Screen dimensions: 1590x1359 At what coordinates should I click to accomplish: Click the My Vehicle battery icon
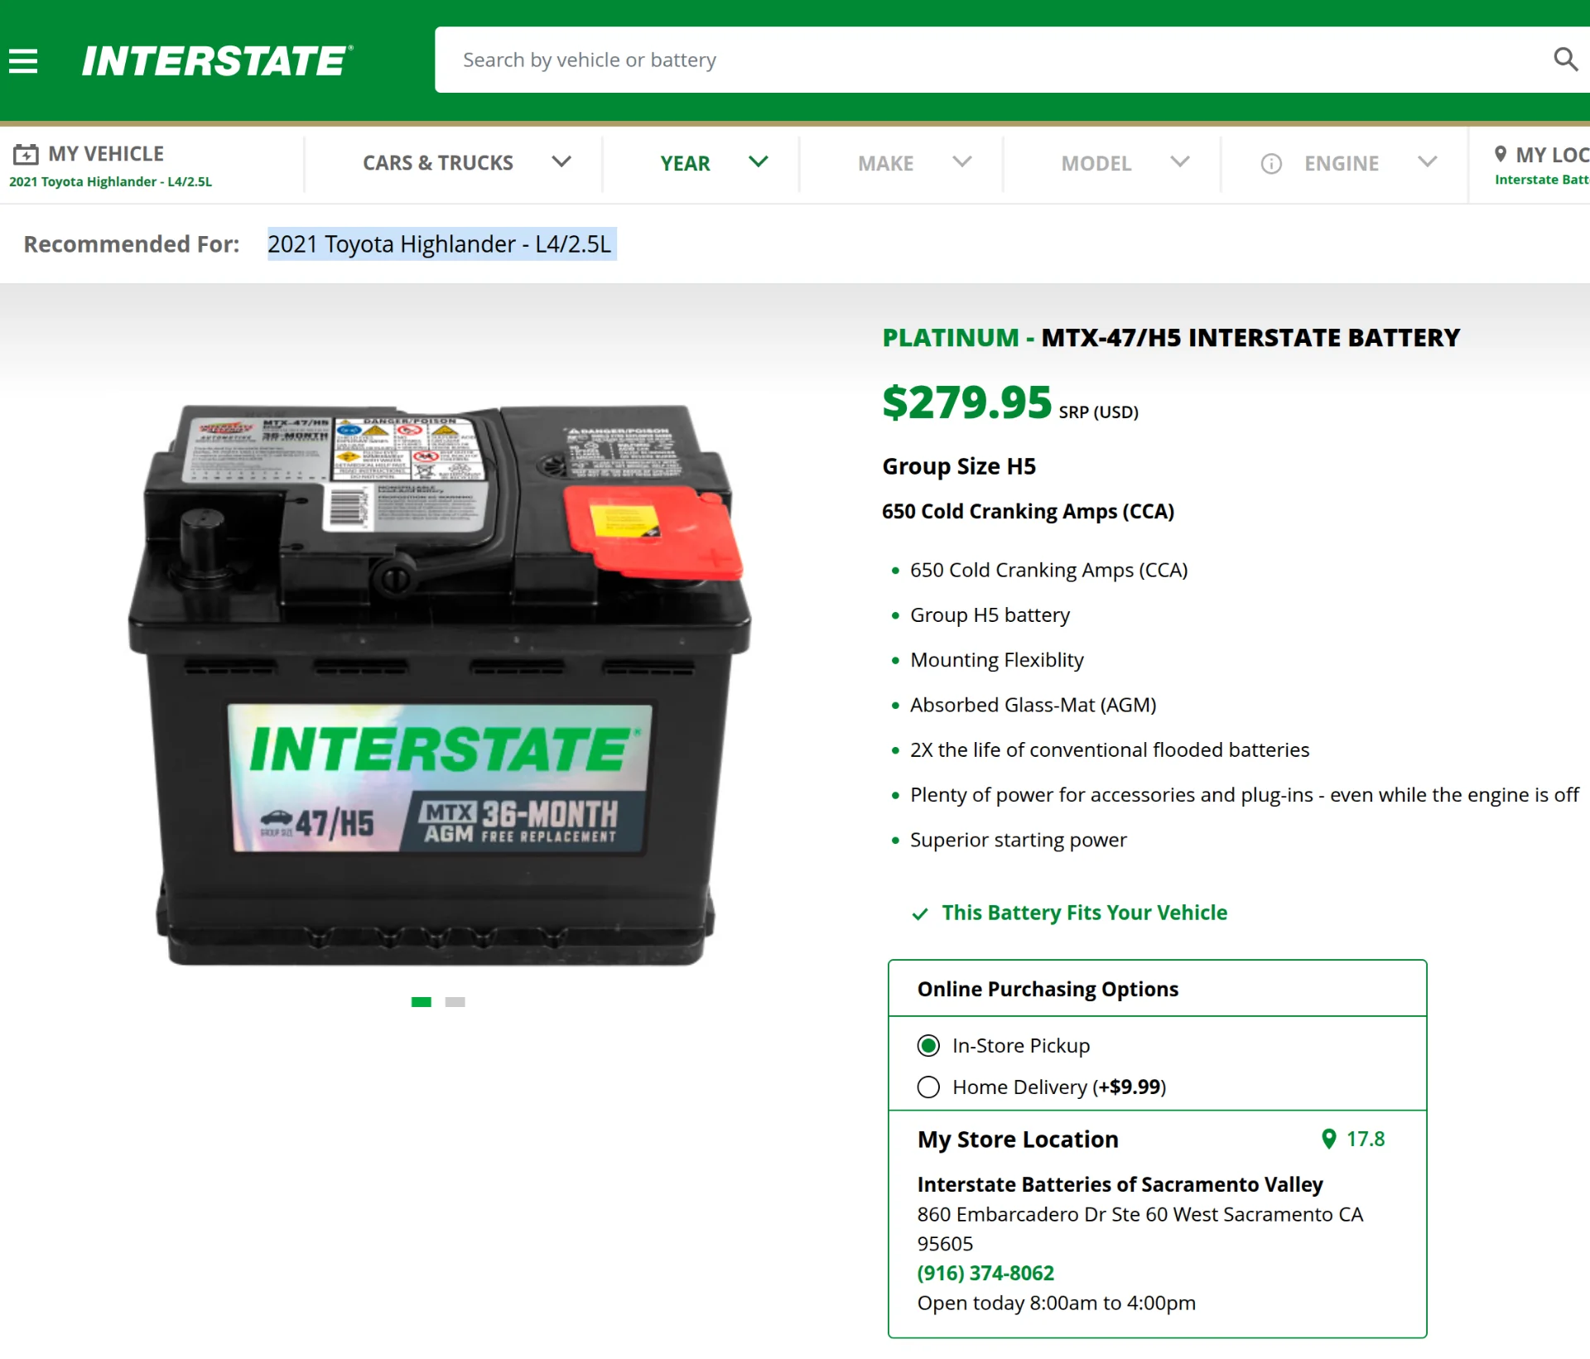26,154
